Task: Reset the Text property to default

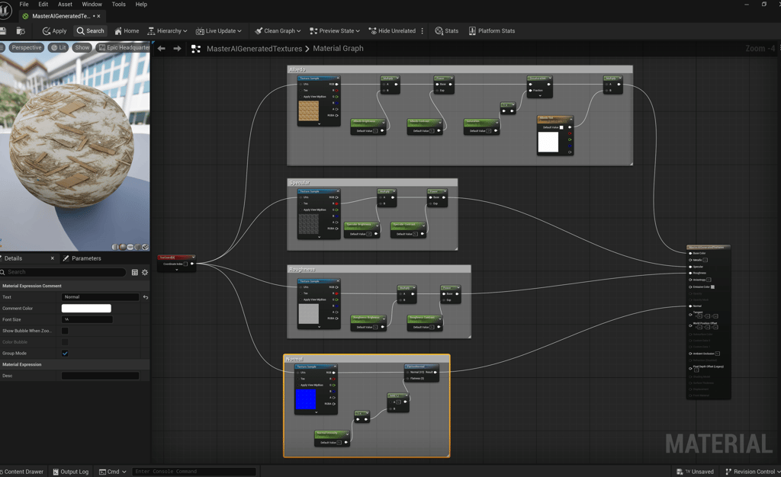Action: pyautogui.click(x=145, y=297)
